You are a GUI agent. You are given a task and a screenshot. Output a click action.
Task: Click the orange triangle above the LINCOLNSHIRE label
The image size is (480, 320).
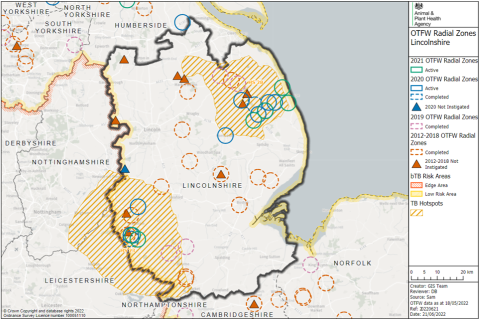point(220,174)
